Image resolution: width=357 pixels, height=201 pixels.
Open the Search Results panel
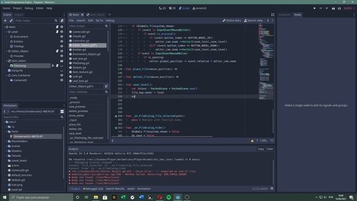point(115,189)
